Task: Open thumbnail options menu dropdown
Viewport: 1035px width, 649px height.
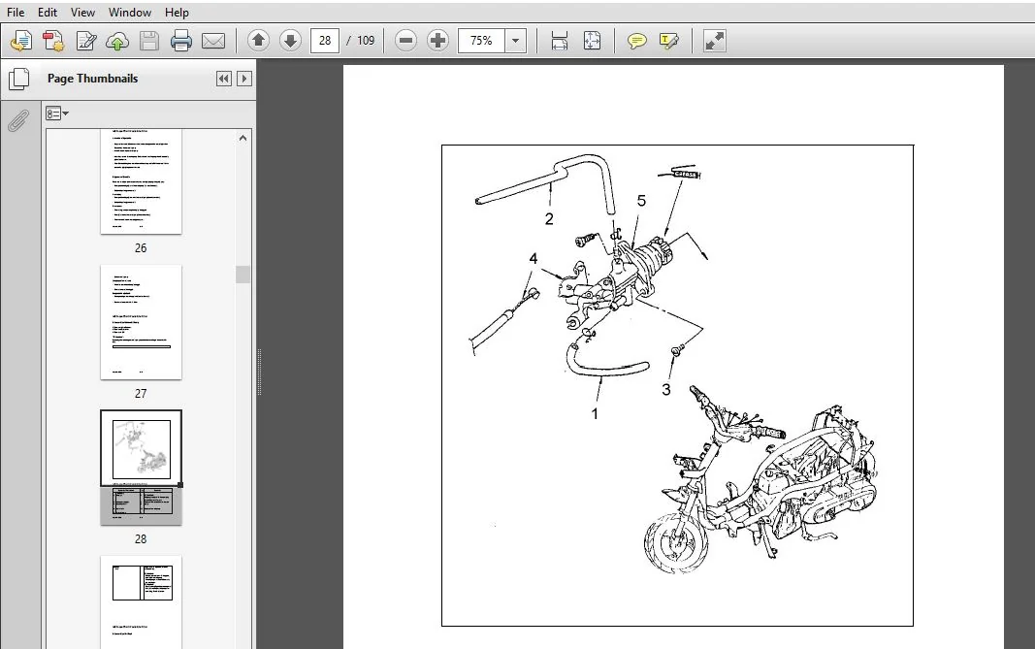Action: 57,114
